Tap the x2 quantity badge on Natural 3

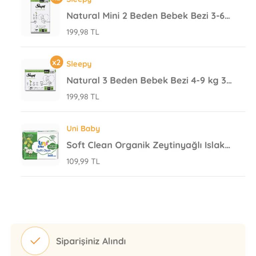[57, 62]
